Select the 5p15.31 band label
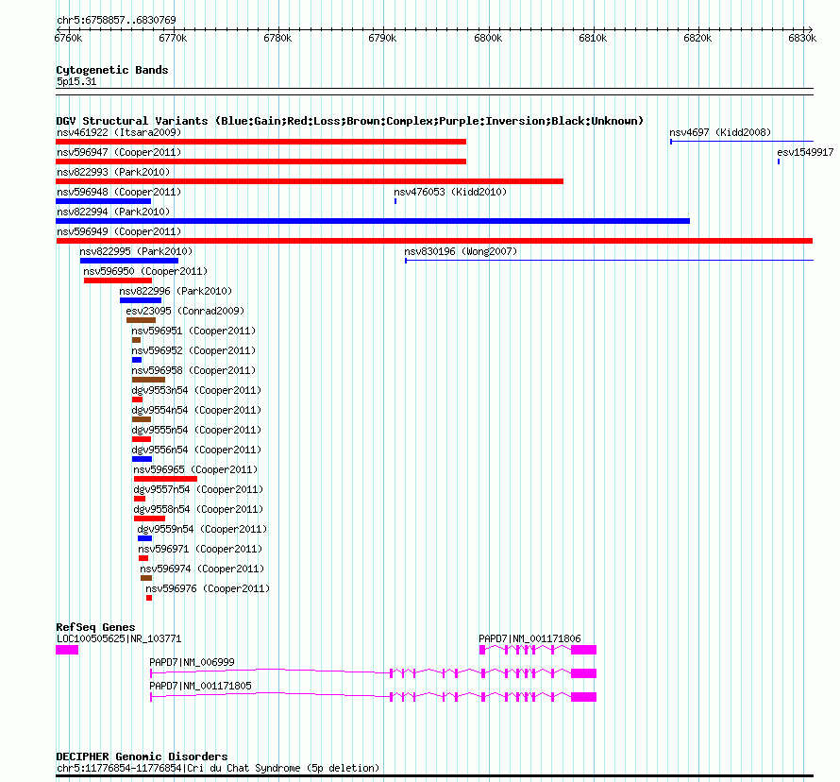Image resolution: width=840 pixels, height=782 pixels. point(76,81)
